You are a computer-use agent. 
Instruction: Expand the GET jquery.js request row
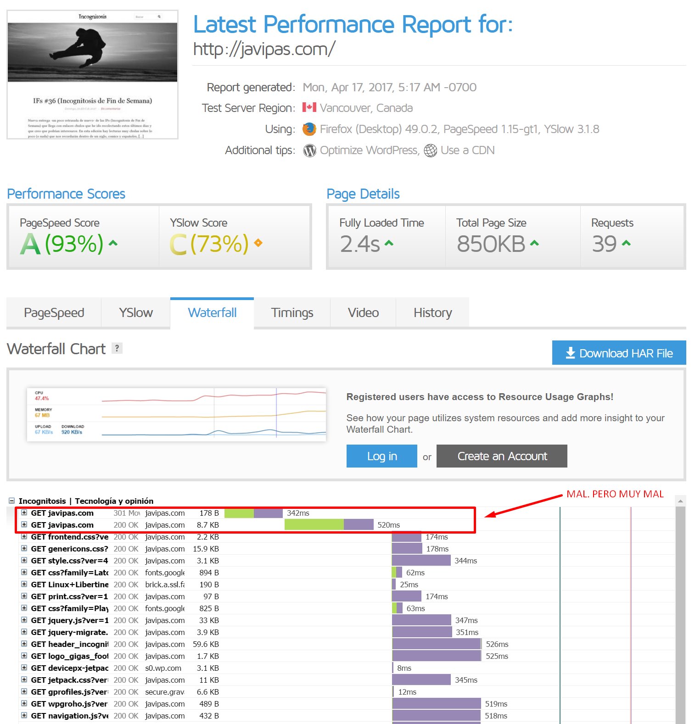point(24,620)
